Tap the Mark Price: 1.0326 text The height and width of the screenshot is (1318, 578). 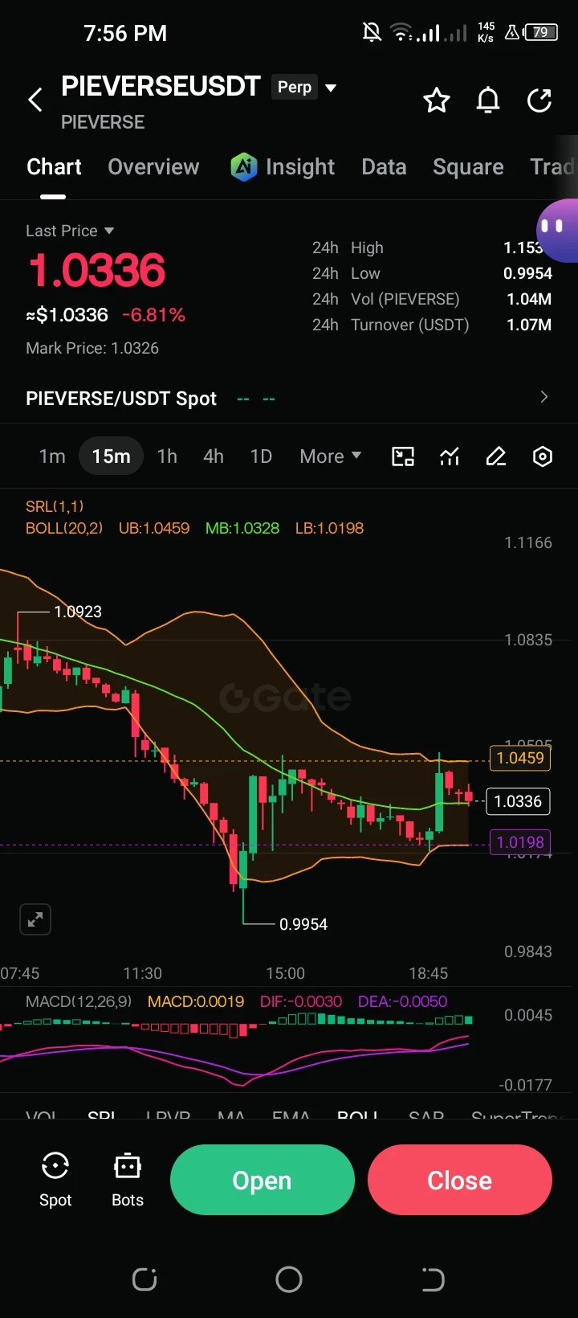tap(92, 348)
